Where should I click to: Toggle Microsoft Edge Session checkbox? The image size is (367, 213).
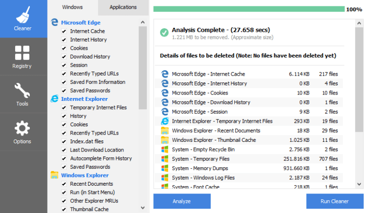[x=64, y=65]
